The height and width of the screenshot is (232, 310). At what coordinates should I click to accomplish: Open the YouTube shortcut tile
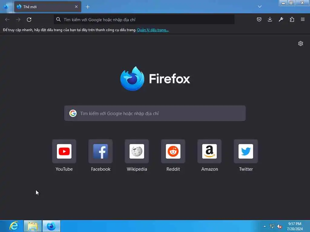click(64, 151)
